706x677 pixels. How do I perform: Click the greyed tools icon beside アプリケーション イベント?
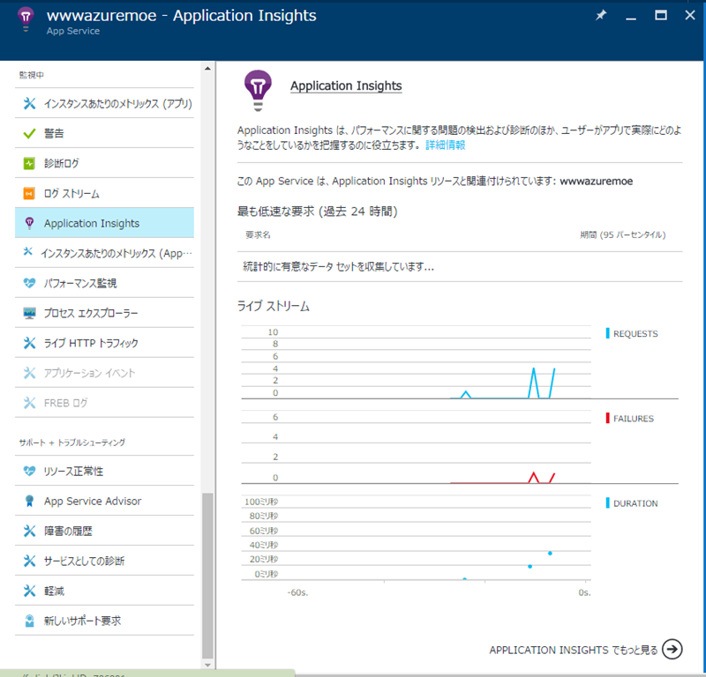tap(29, 373)
